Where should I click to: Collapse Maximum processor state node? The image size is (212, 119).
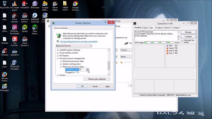(x=61, y=67)
